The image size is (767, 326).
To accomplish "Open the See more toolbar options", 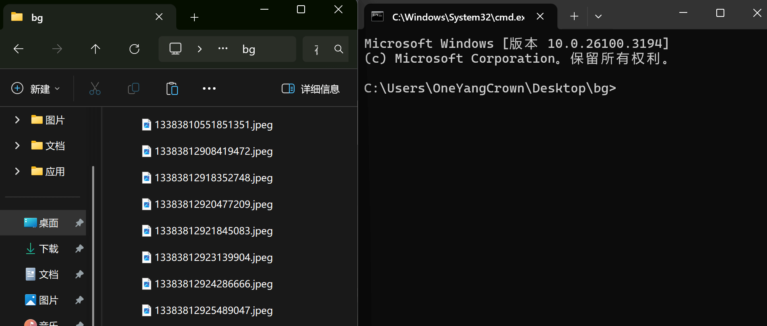I will [209, 88].
